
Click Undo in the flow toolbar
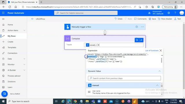click(119, 19)
